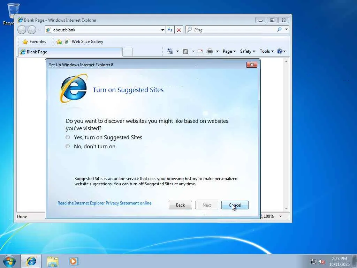Viewport: 357px width, 268px height.
Task: Open the Windows Start button
Action: point(9,261)
